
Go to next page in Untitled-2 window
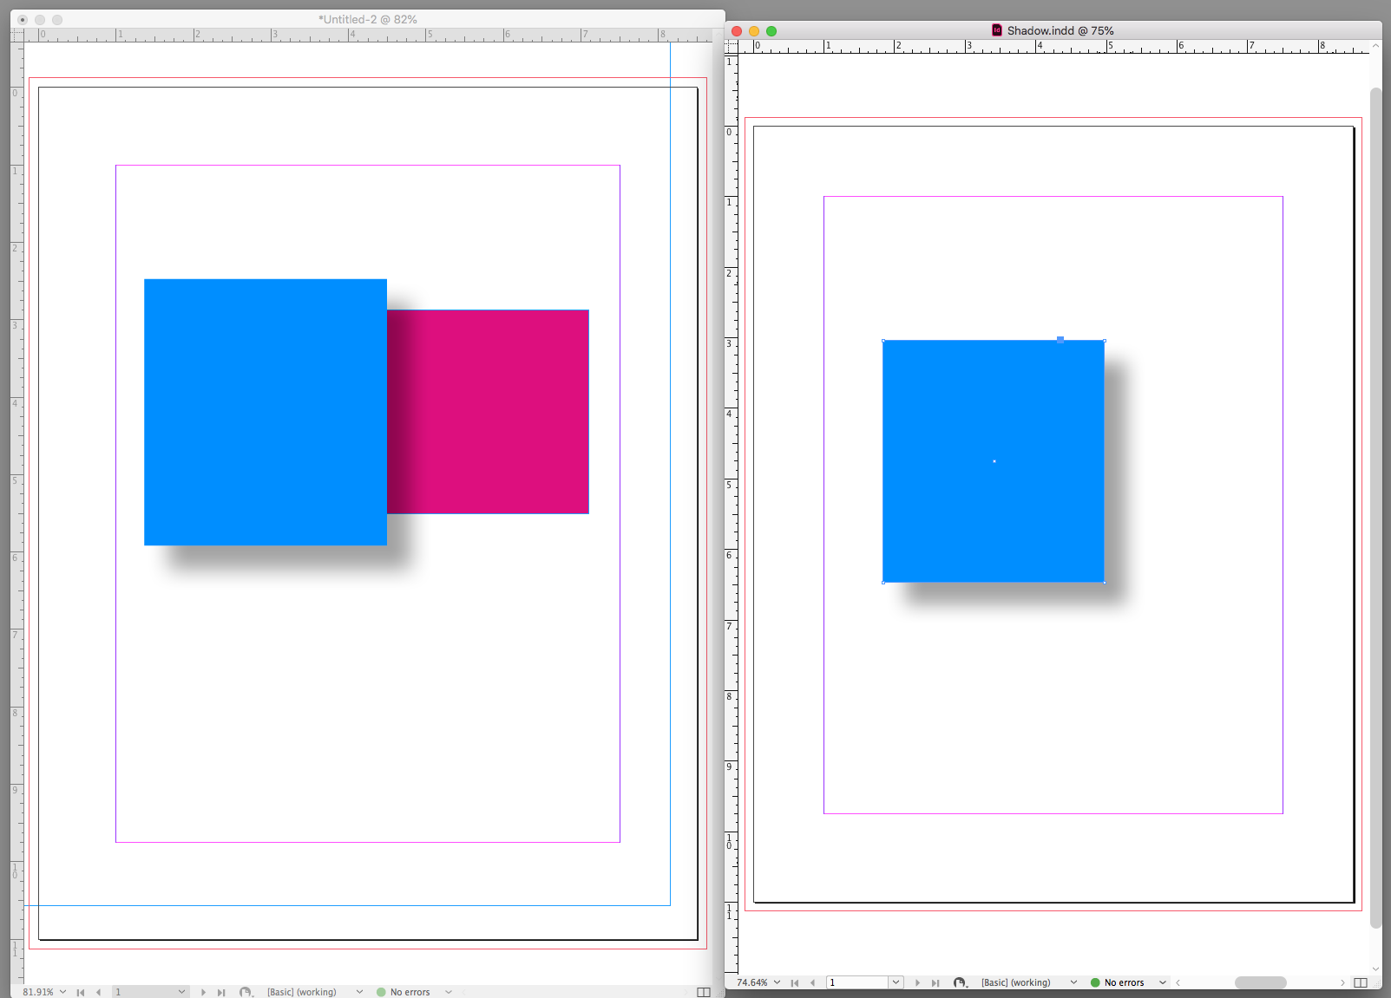(203, 992)
